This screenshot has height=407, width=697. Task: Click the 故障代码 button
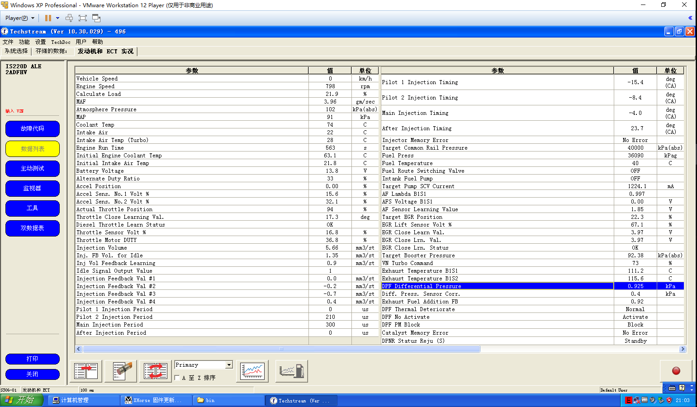pyautogui.click(x=33, y=128)
